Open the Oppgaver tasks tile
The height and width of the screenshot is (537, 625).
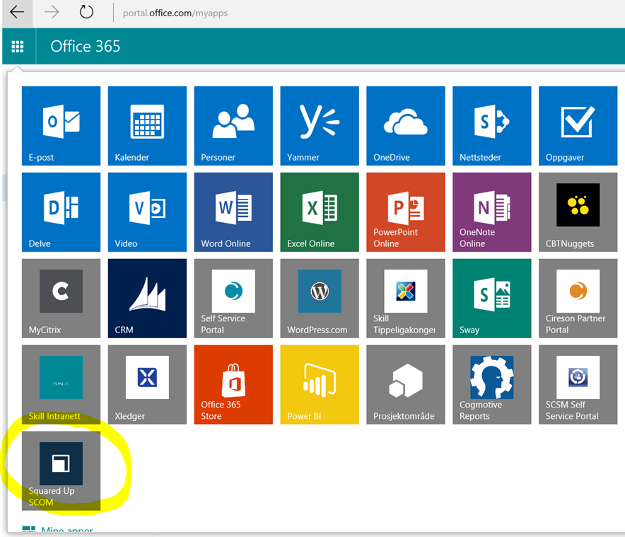tap(578, 126)
